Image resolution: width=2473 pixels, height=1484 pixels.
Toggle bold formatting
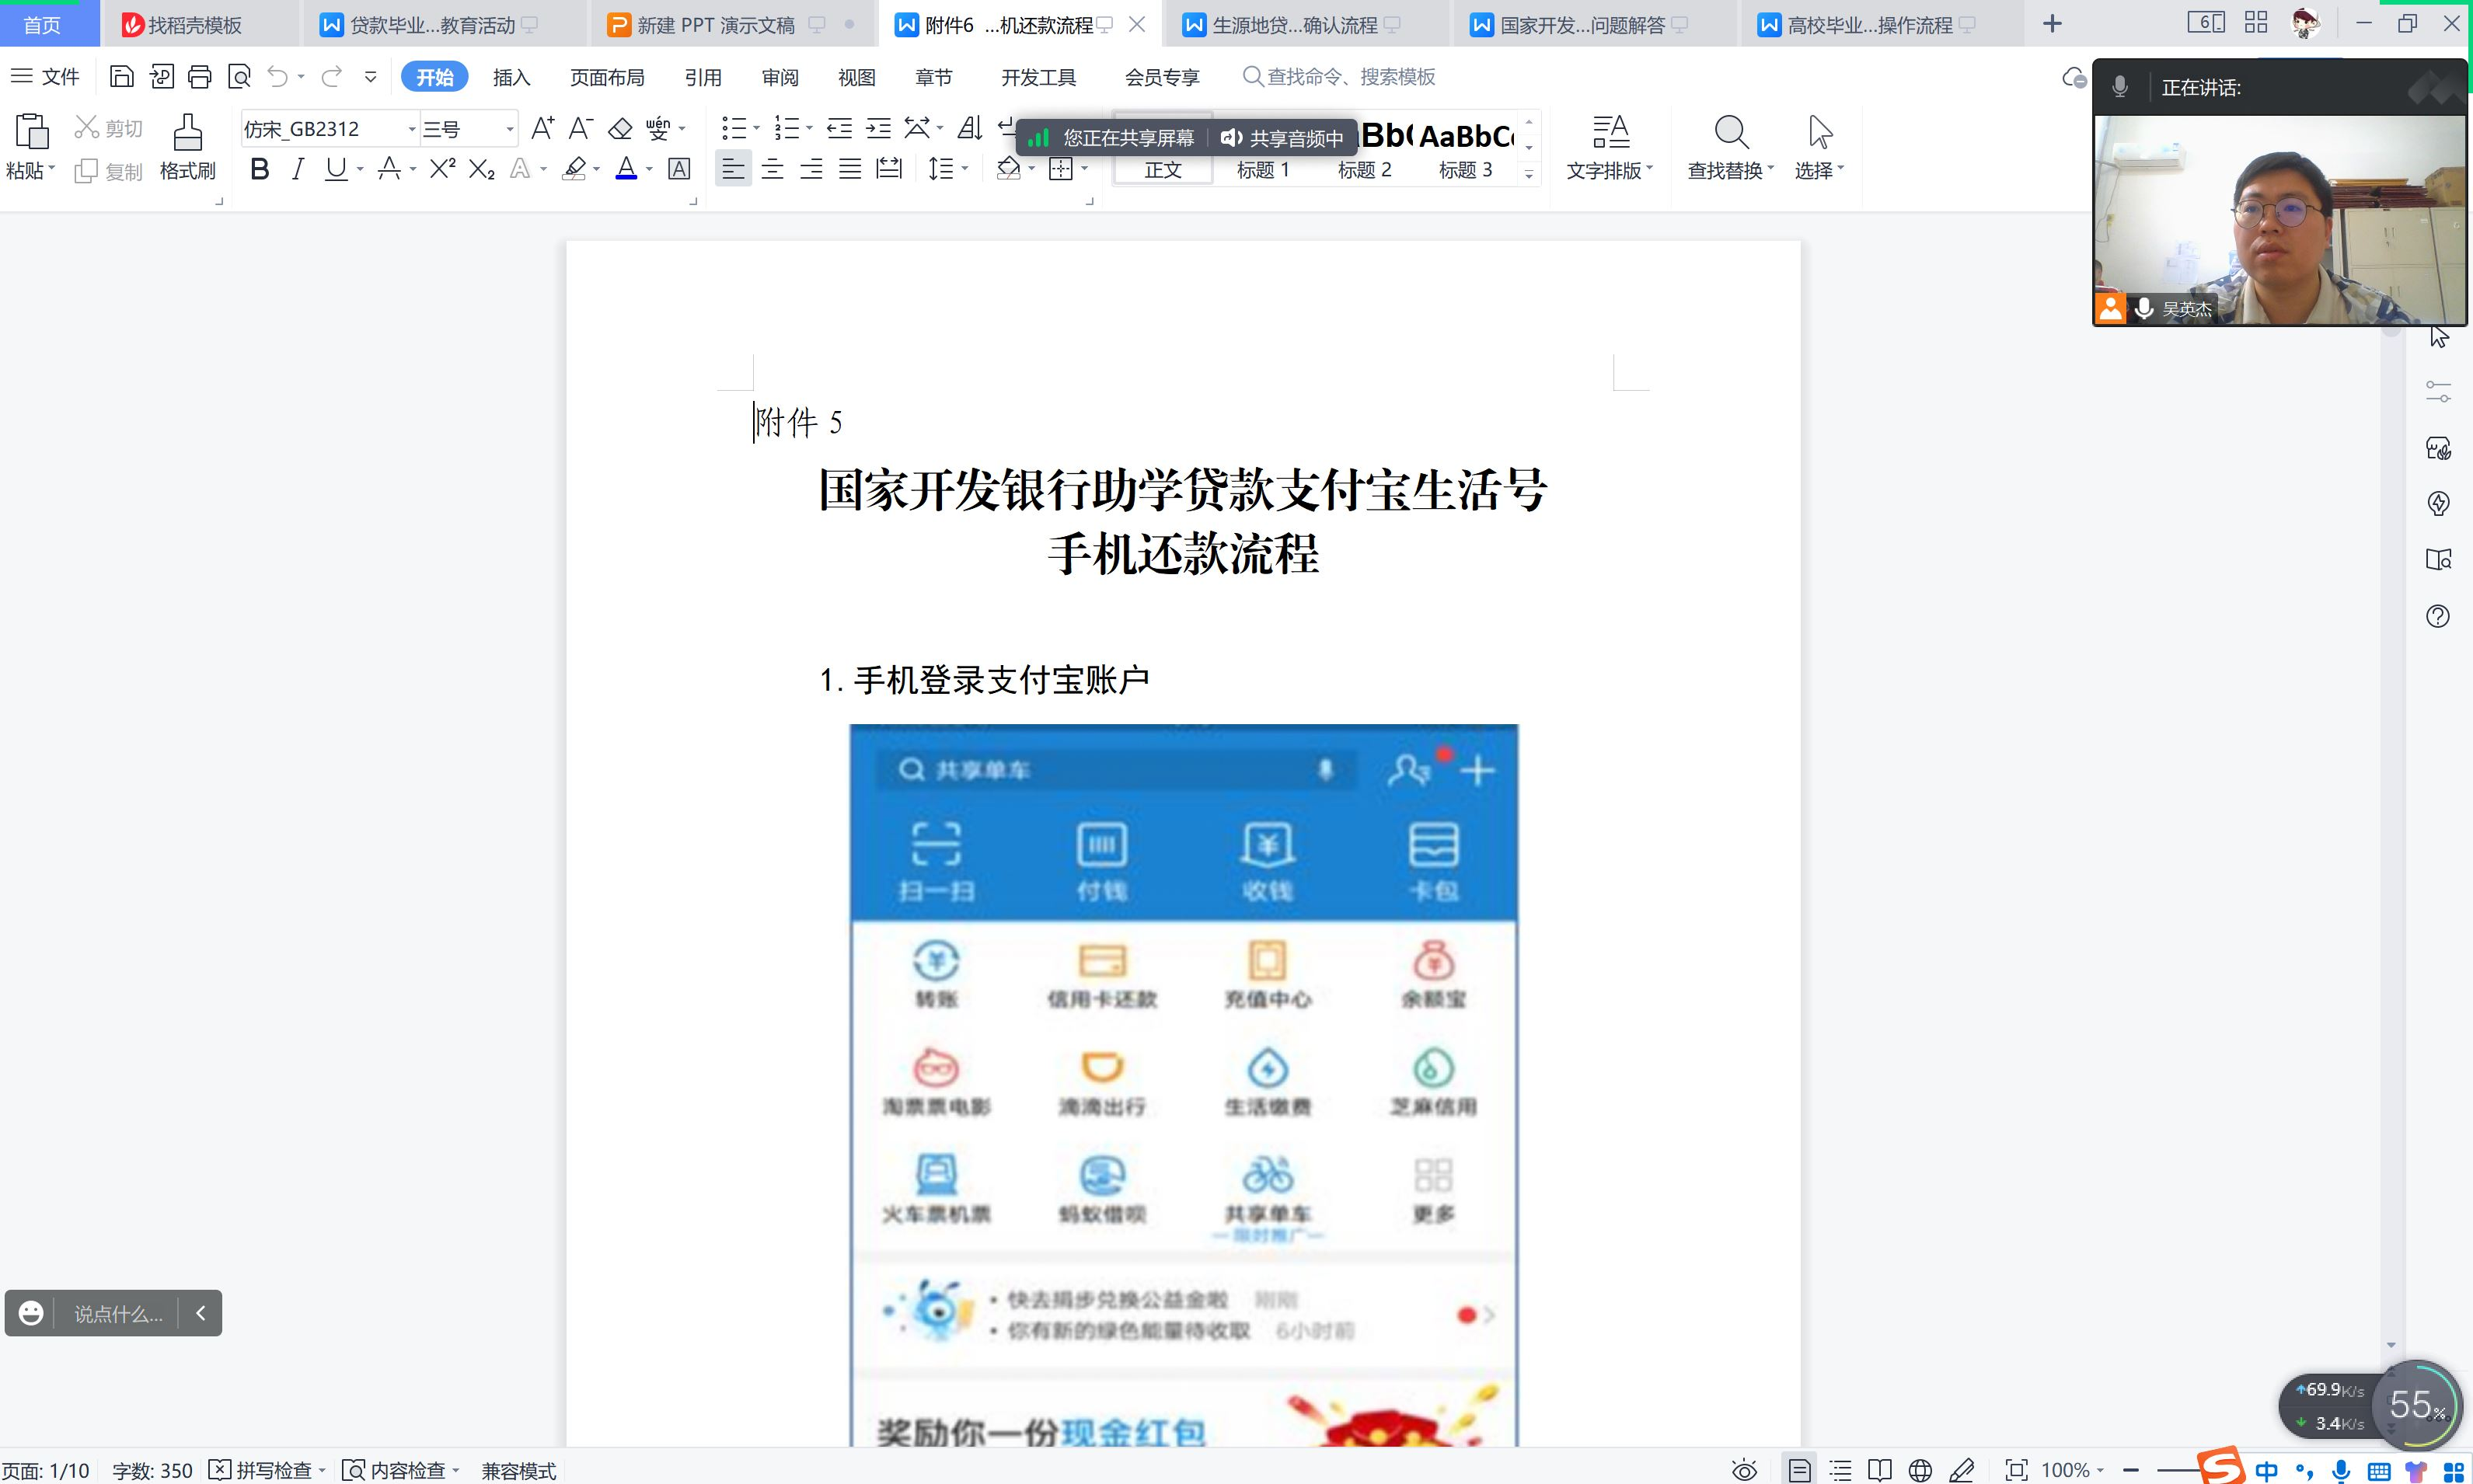259,169
